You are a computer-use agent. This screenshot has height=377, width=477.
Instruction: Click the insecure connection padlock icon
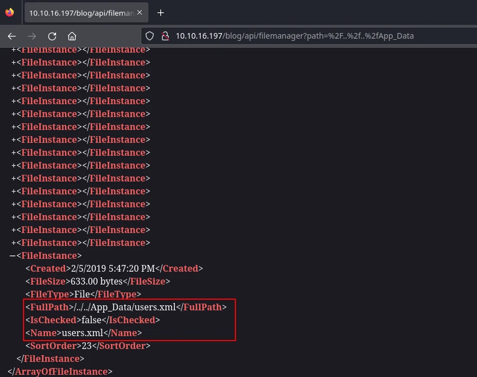click(165, 36)
